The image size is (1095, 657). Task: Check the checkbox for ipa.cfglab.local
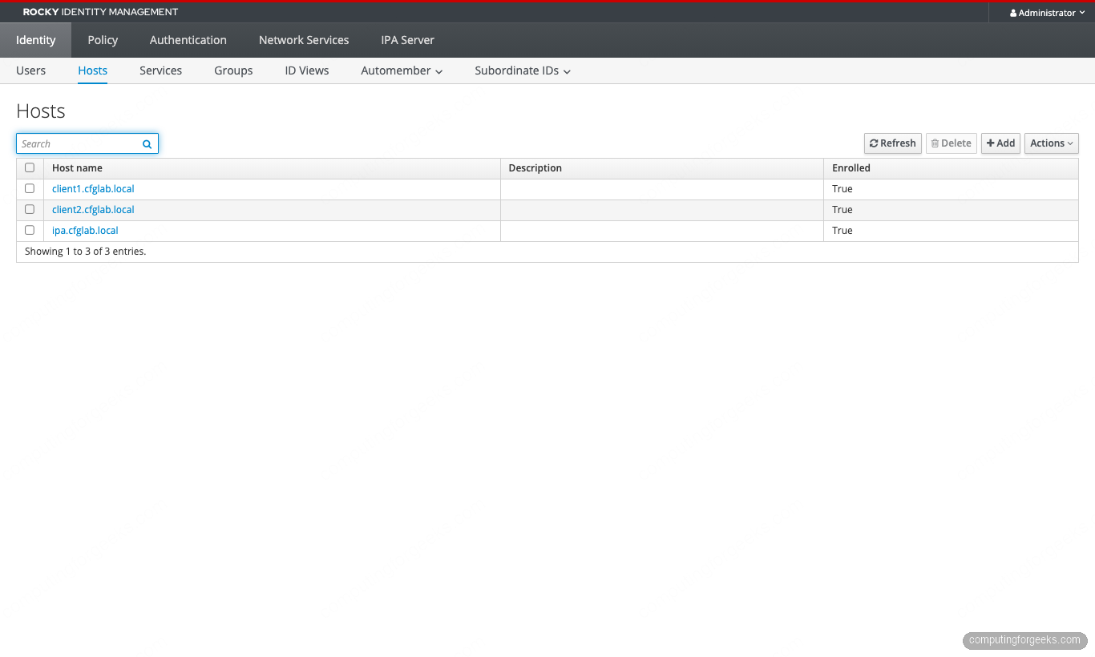click(x=30, y=230)
